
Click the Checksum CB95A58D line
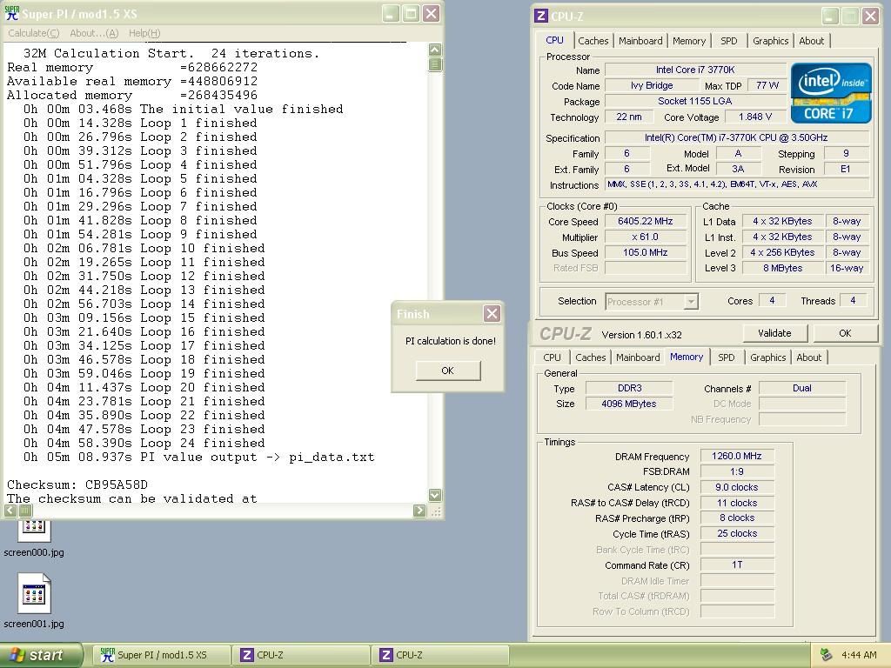point(77,484)
